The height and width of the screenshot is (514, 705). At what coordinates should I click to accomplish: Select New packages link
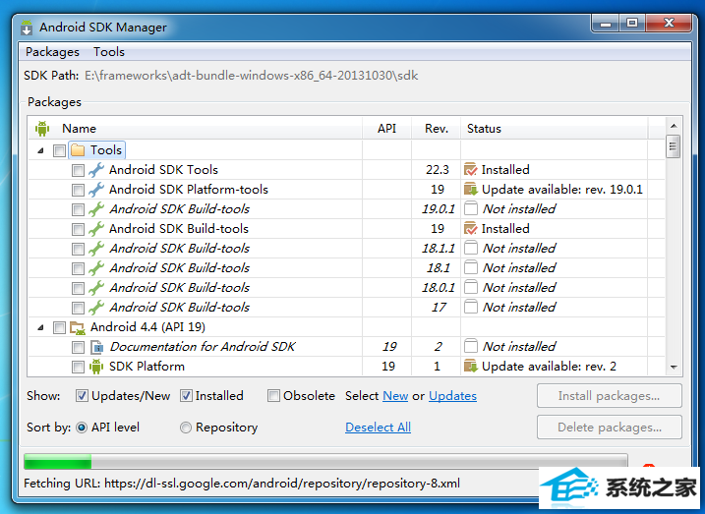pyautogui.click(x=395, y=396)
